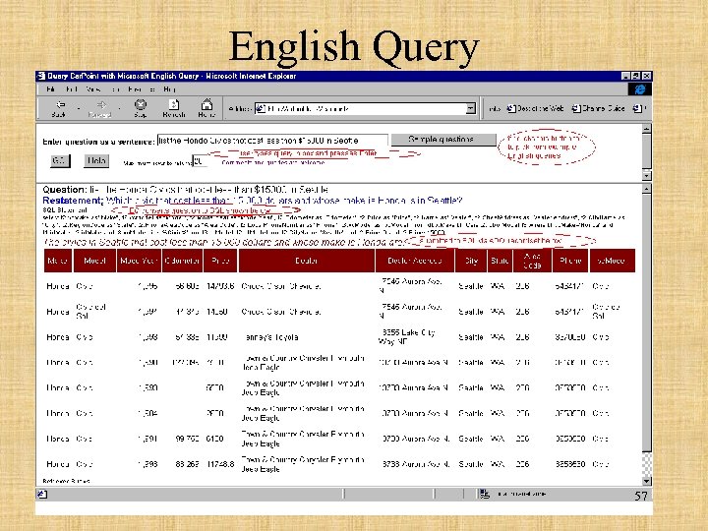The image size is (708, 531).
Task: Open the Help menu in the menu bar
Action: (169, 89)
